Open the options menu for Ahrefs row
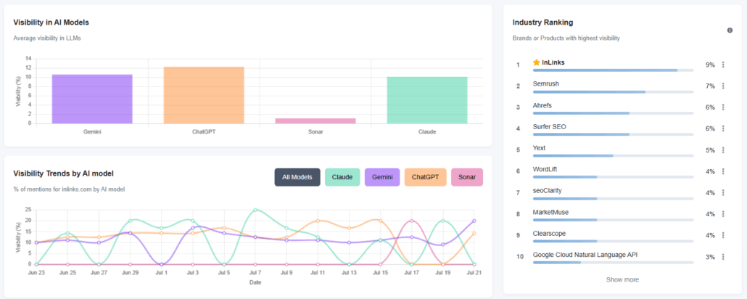747x299 pixels. pyautogui.click(x=723, y=107)
